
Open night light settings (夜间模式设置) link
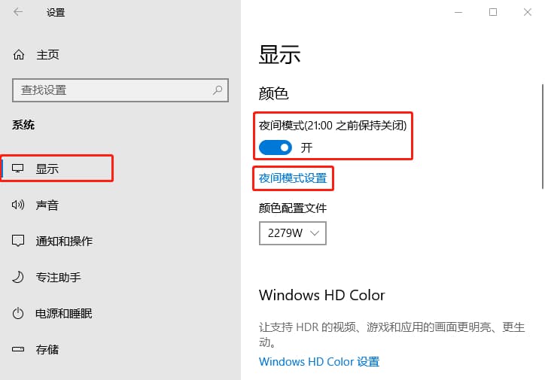(x=293, y=178)
